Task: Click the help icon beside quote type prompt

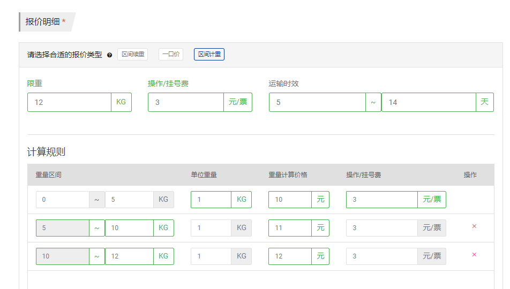Action: (x=110, y=55)
